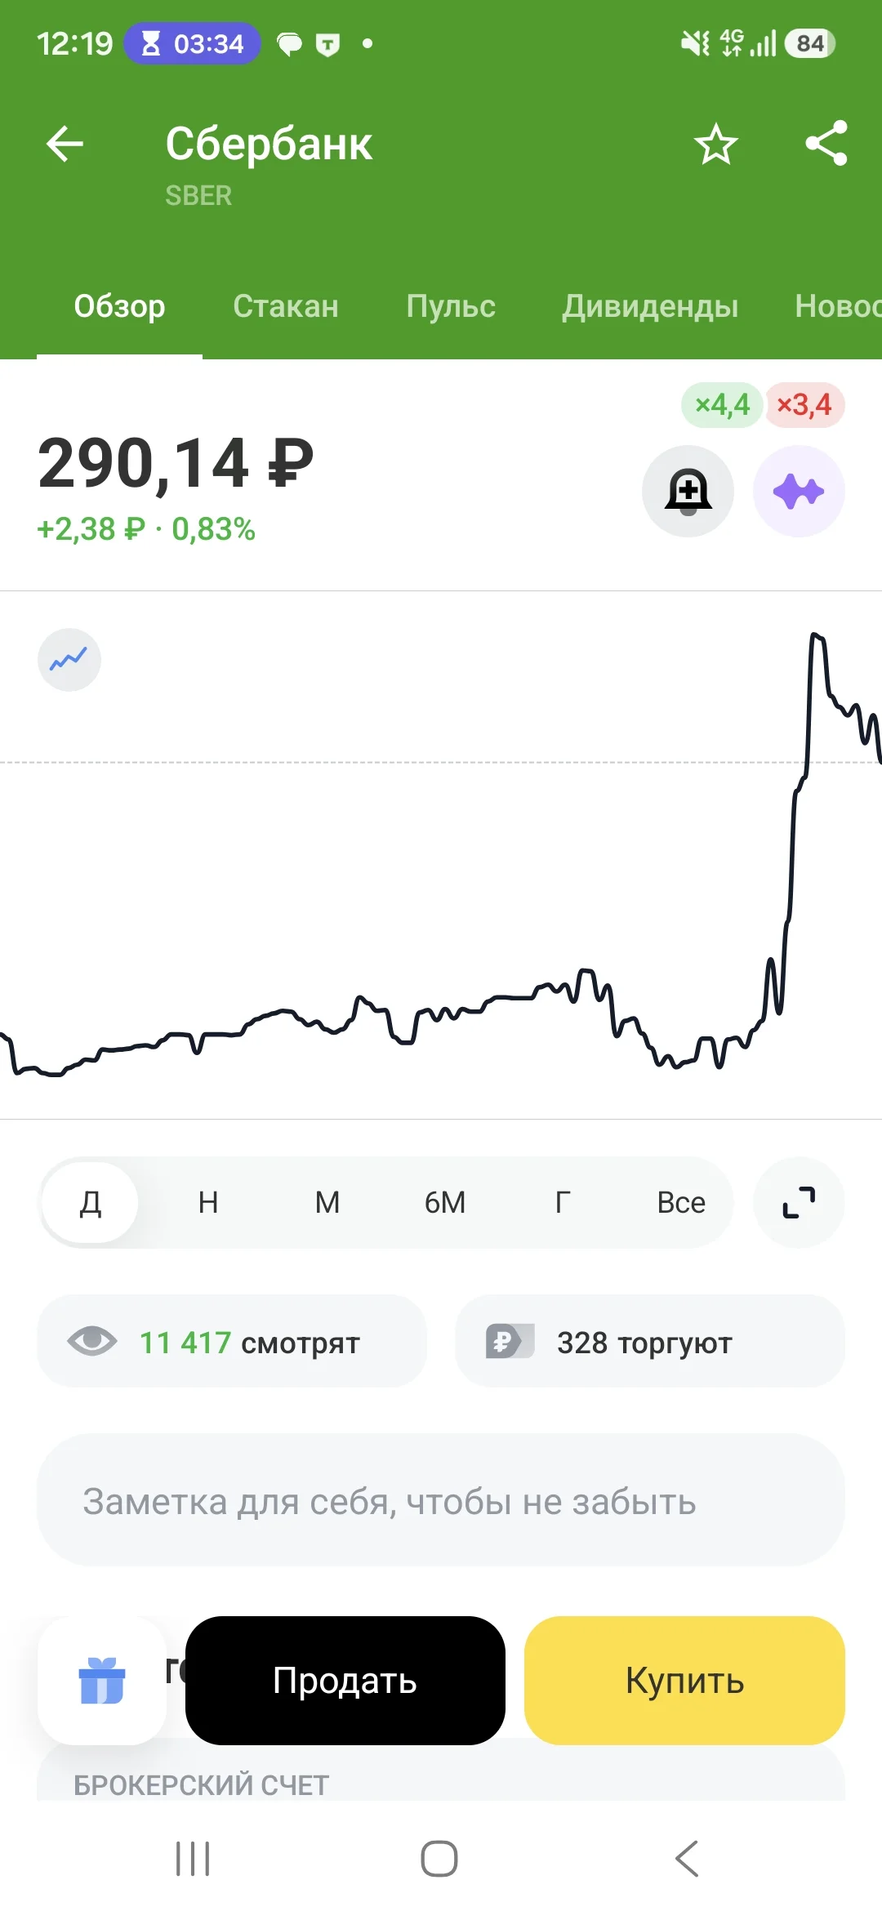Open the purple AI sparkle assistant
This screenshot has height=1911, width=882.
tap(799, 491)
